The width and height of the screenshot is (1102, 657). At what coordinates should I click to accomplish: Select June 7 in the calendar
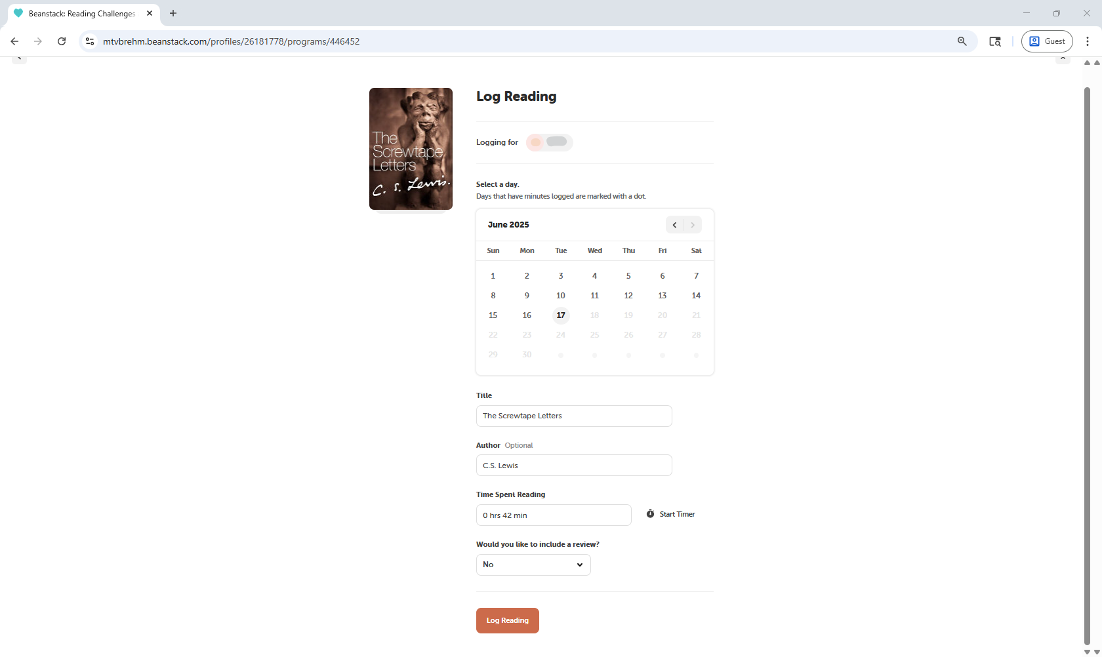(x=697, y=276)
